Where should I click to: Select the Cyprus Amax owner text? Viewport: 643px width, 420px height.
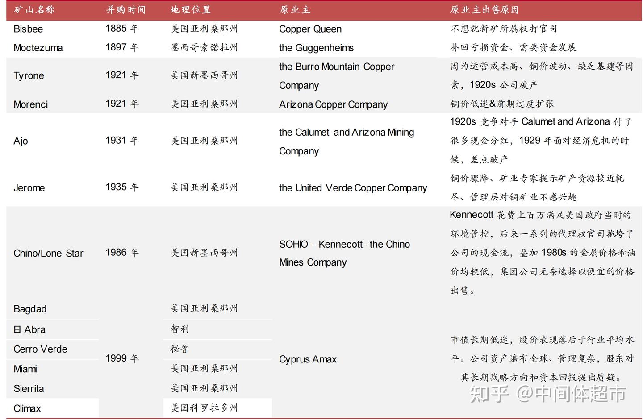tap(308, 359)
